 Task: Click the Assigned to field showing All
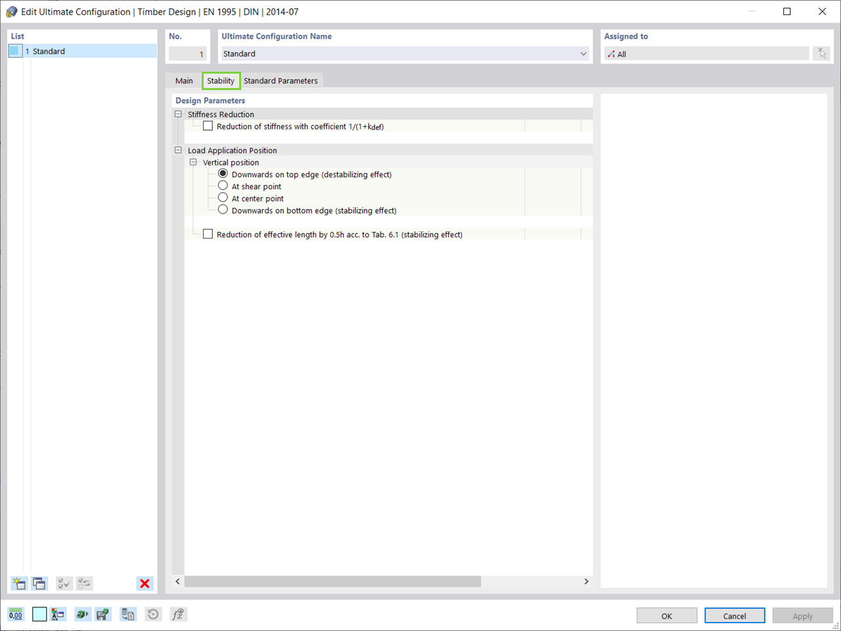coord(706,54)
